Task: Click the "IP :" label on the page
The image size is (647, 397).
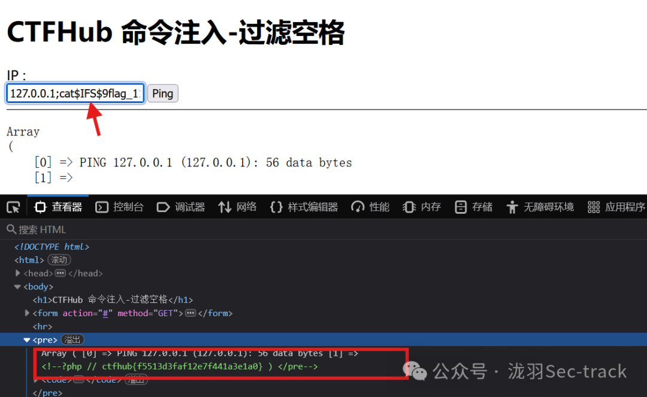Action: (x=17, y=75)
